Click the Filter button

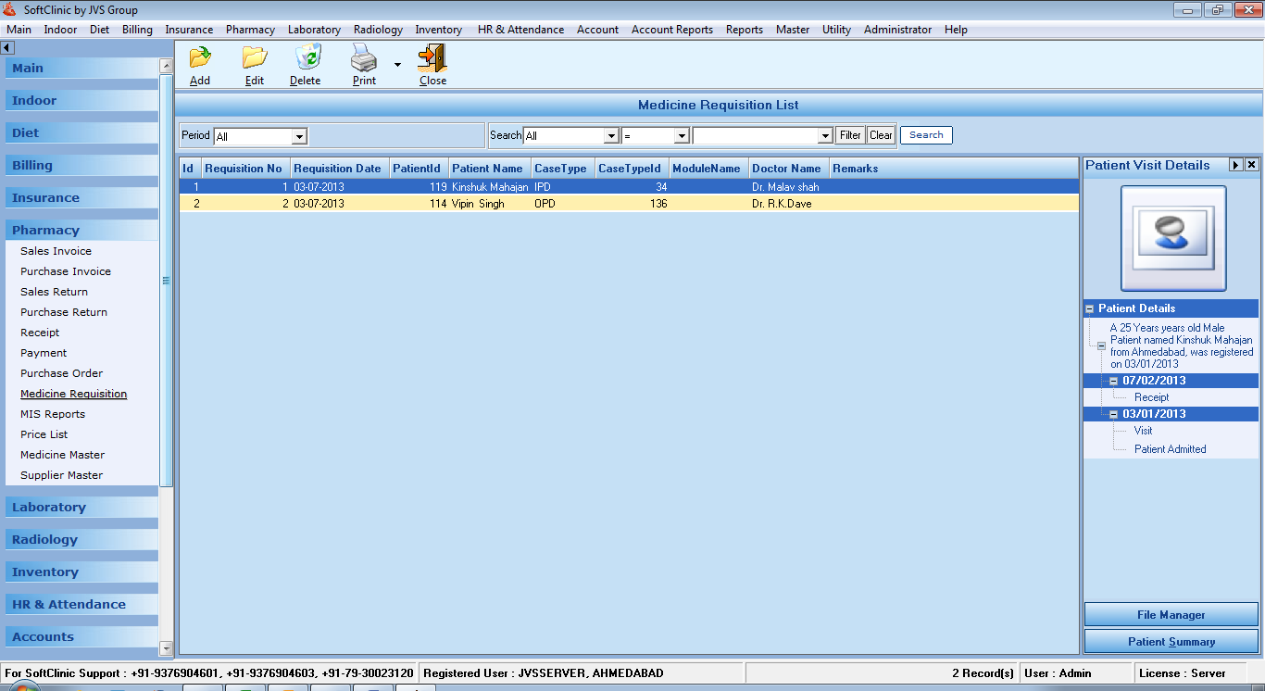coord(850,135)
